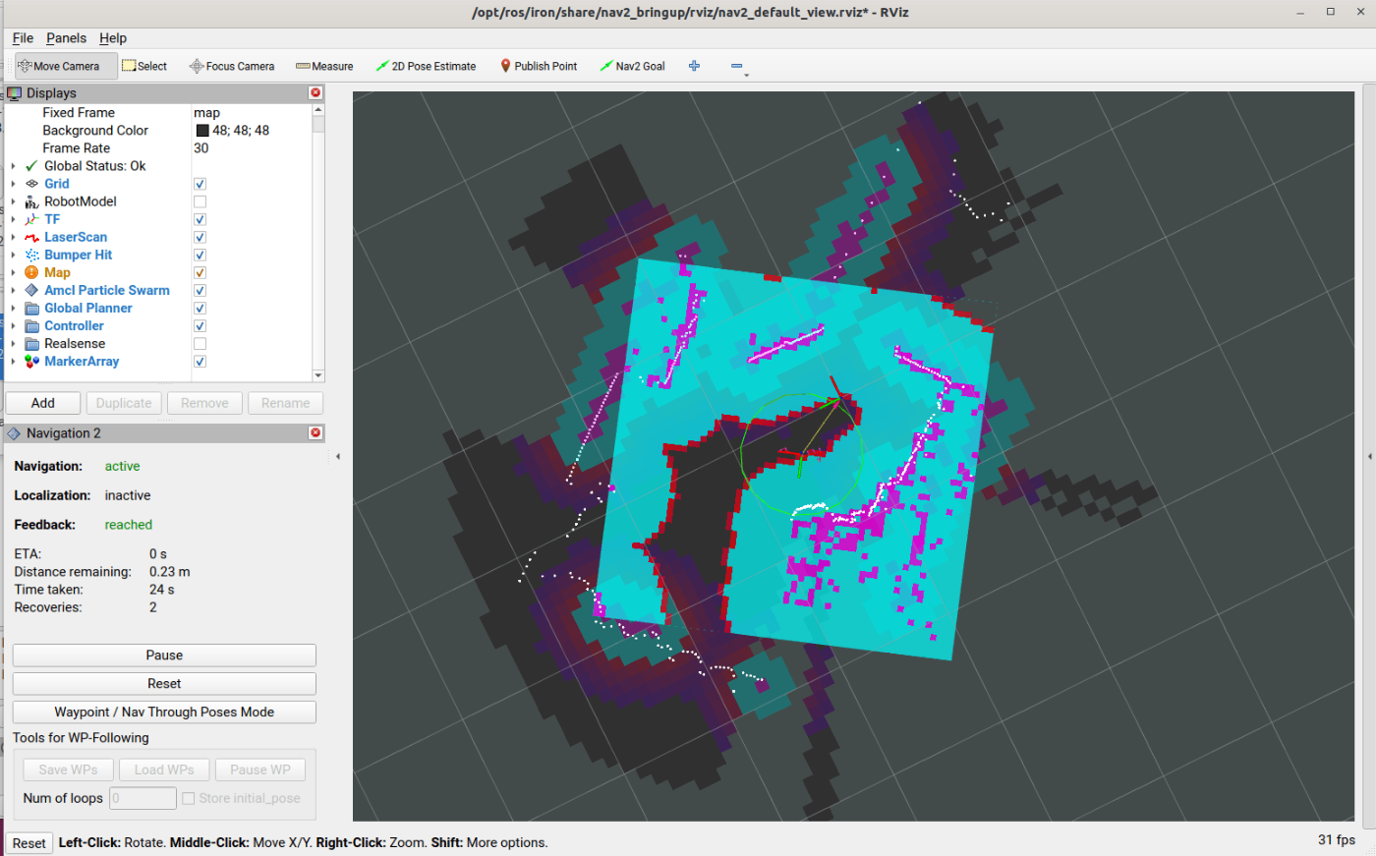Screen dimensions: 1376x856
Task: Activate the Select tool
Action: click(144, 66)
